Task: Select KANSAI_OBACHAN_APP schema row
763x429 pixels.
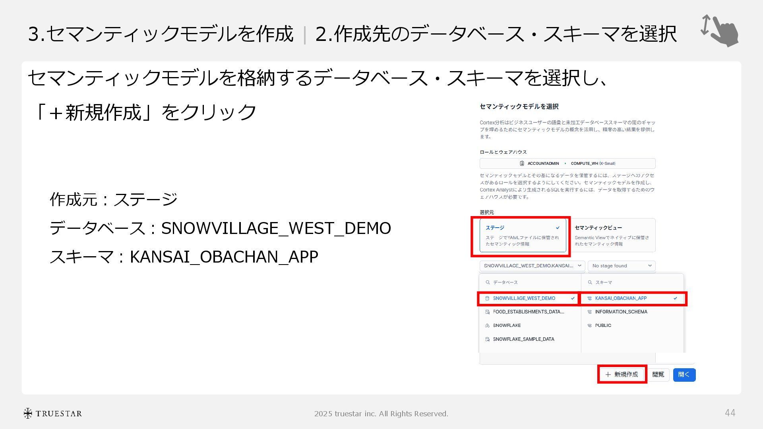Action: click(633, 298)
